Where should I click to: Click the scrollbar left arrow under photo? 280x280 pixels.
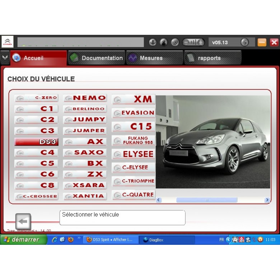pos(159,200)
